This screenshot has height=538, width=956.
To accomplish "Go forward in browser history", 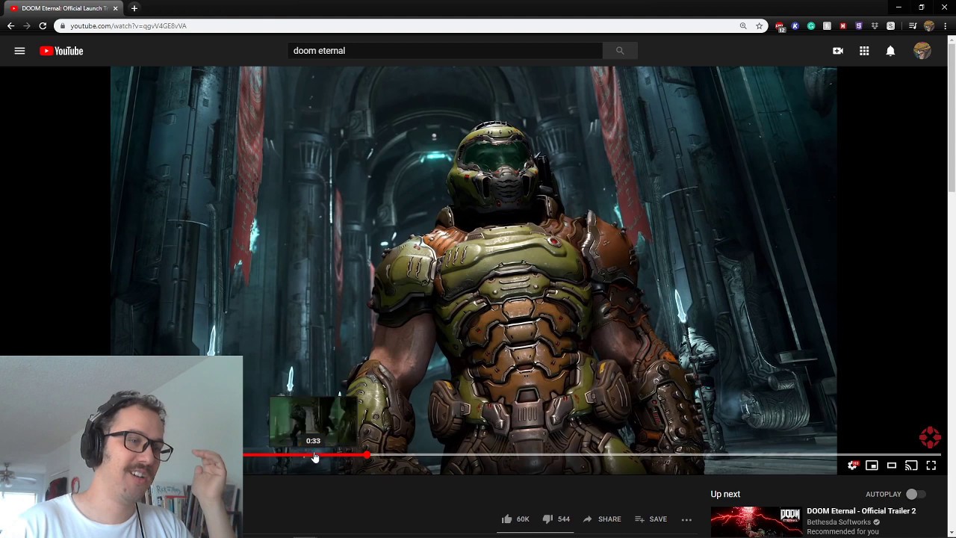I will (x=26, y=25).
